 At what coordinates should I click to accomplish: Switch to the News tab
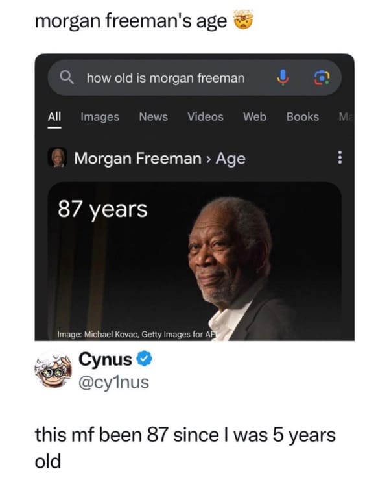(153, 117)
